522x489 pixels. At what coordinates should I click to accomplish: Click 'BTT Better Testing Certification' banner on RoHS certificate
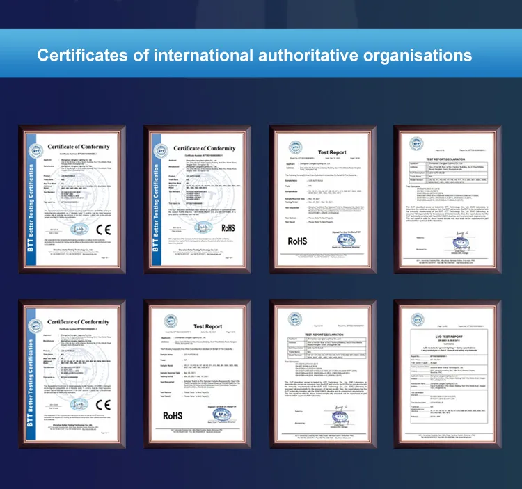click(156, 208)
